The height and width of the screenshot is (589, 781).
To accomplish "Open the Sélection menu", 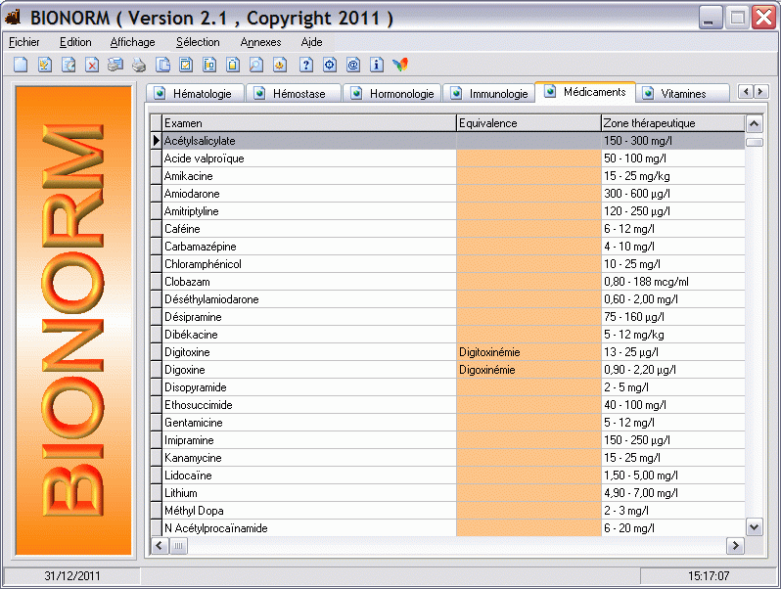I will pyautogui.click(x=198, y=42).
